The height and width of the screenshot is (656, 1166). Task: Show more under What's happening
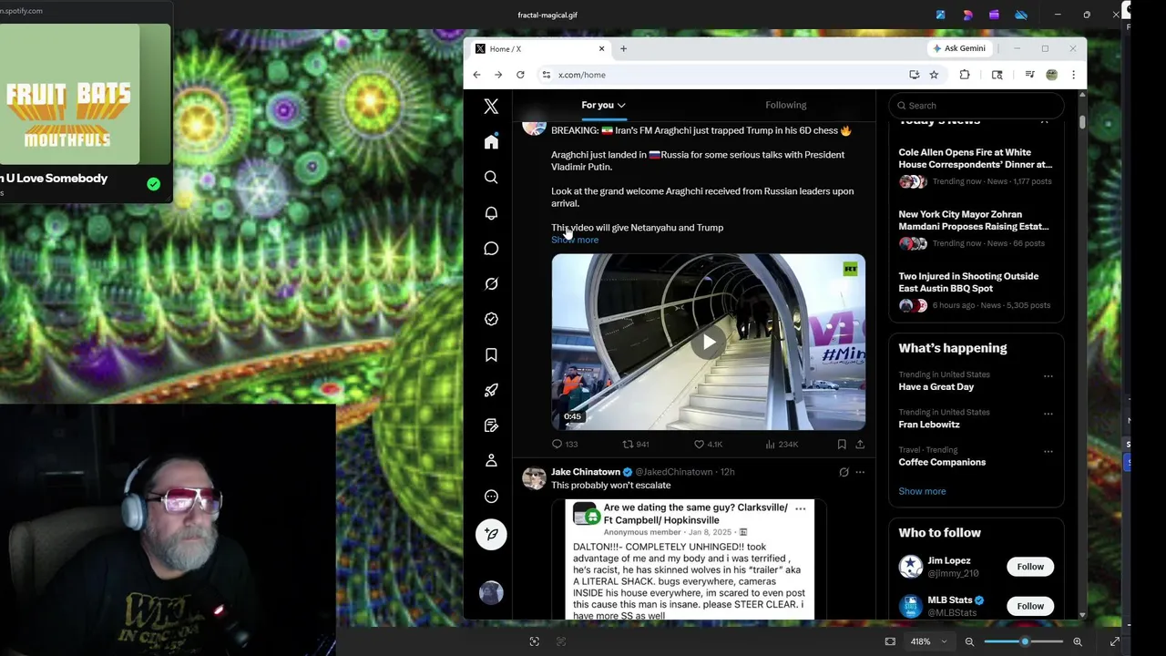922,491
